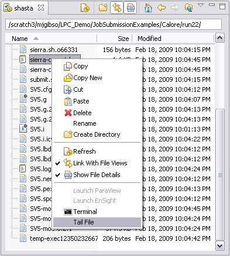
Task: Choose Cut from the context menu
Action: click(x=97, y=89)
